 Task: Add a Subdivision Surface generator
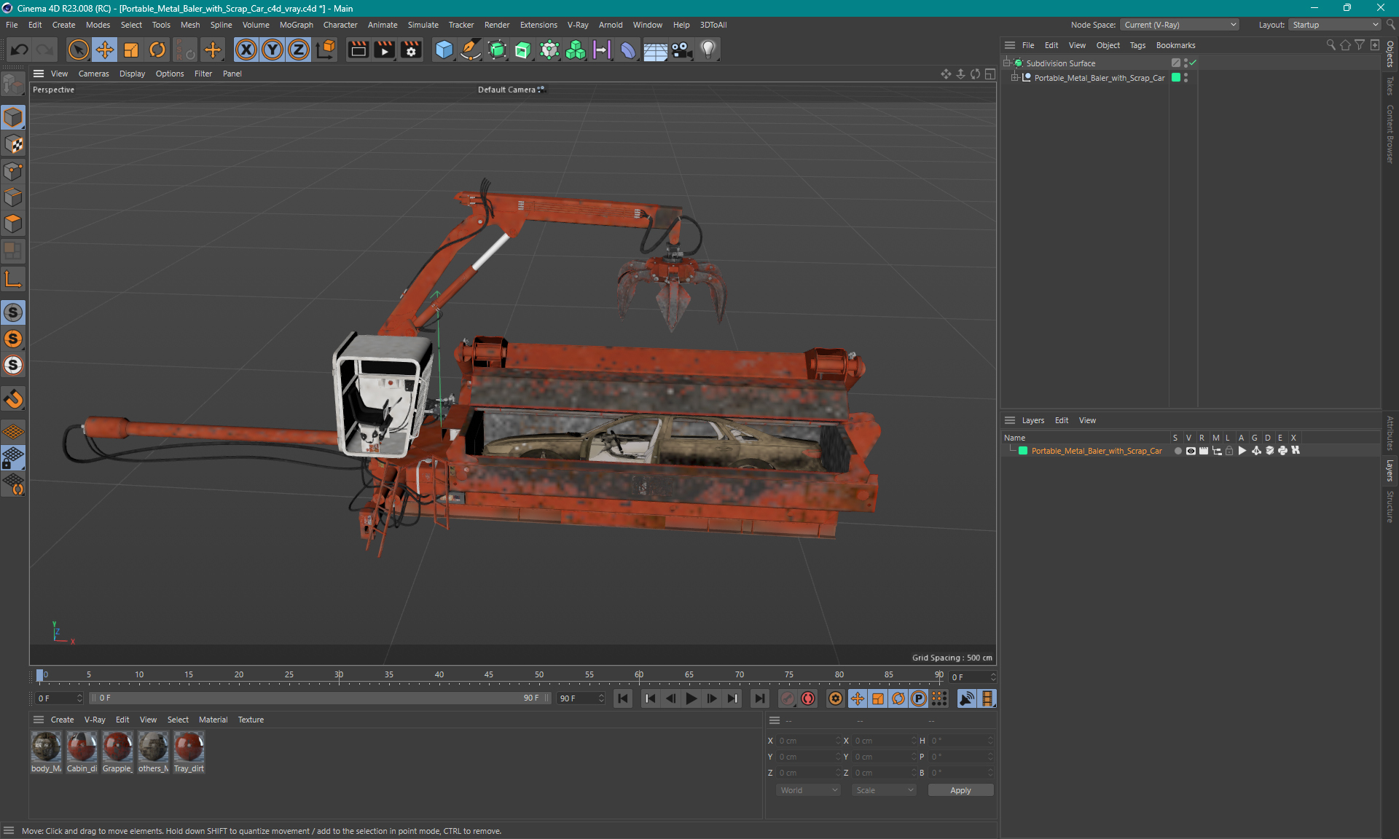point(497,50)
